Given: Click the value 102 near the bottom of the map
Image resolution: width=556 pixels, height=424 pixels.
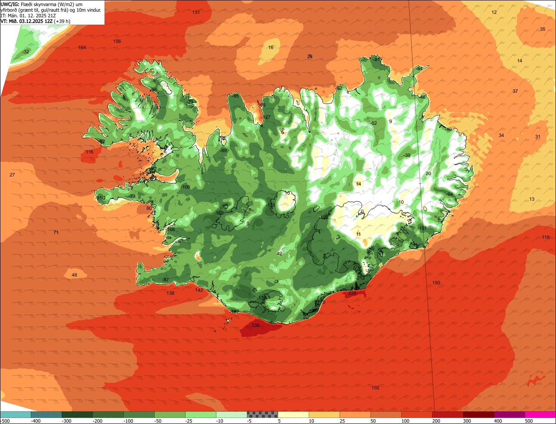Looking at the screenshot, I should (x=376, y=388).
